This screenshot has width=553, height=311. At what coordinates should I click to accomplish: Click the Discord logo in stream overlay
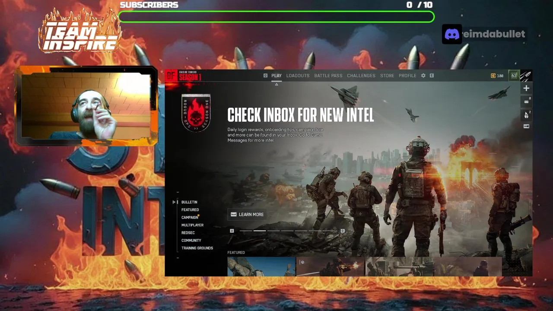[452, 34]
